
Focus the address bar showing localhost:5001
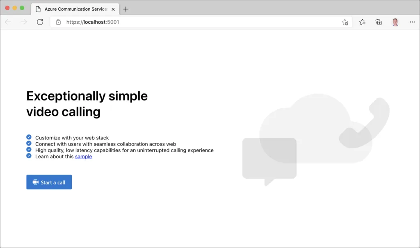click(x=197, y=22)
